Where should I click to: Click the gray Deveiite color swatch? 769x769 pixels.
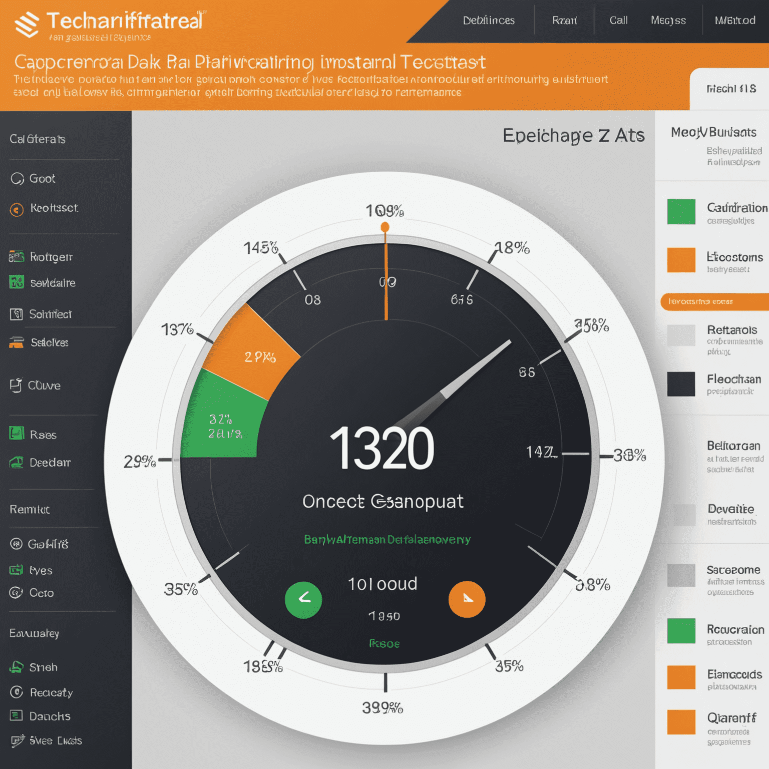tap(685, 515)
